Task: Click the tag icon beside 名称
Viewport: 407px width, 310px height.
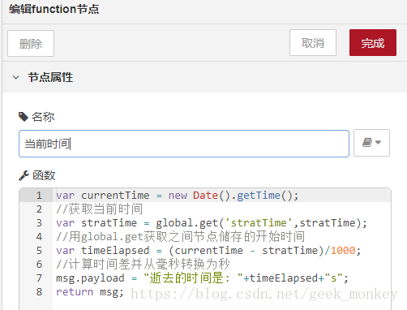Action: point(24,117)
